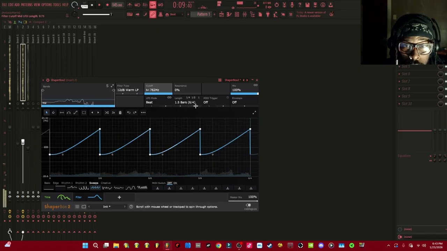Choose the S-curve tool in ShaperBox

(x=75, y=112)
